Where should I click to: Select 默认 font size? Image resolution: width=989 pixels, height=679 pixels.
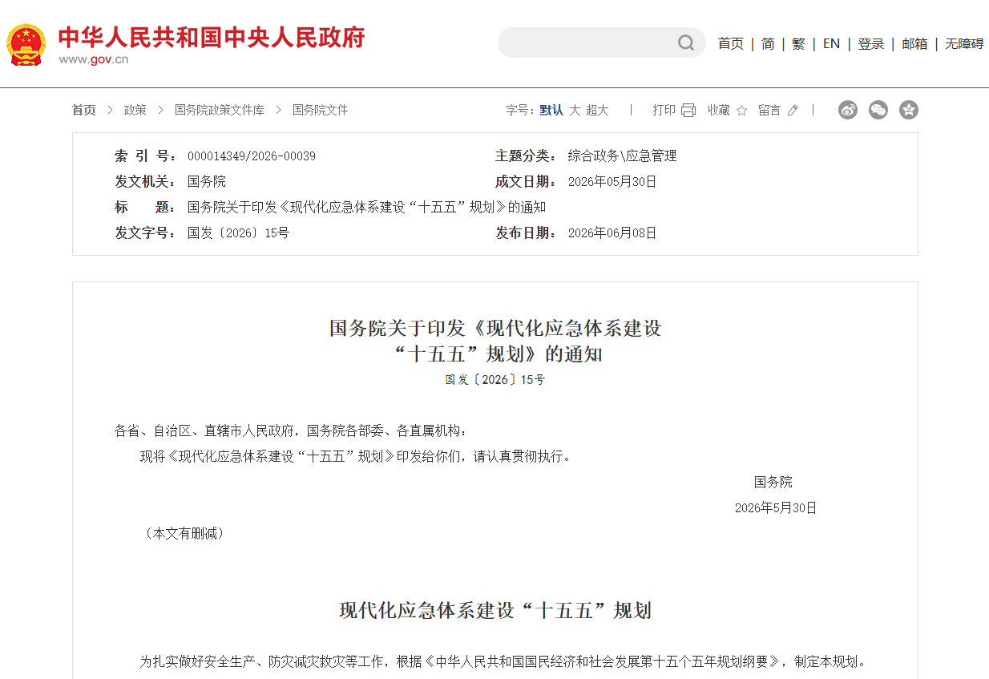pyautogui.click(x=551, y=111)
